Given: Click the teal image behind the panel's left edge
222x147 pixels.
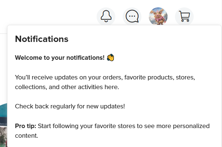Looking at the screenshot, I should coord(4,111).
